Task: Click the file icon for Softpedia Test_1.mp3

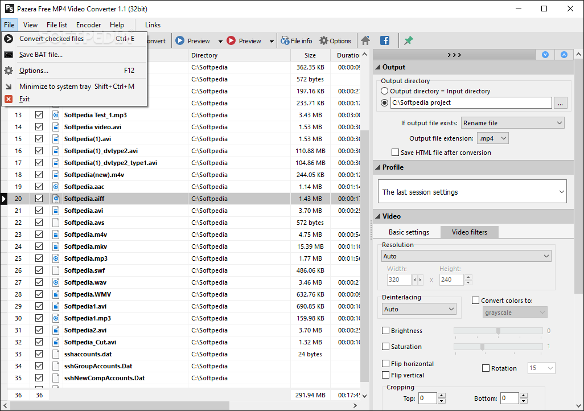Action: pyautogui.click(x=56, y=115)
